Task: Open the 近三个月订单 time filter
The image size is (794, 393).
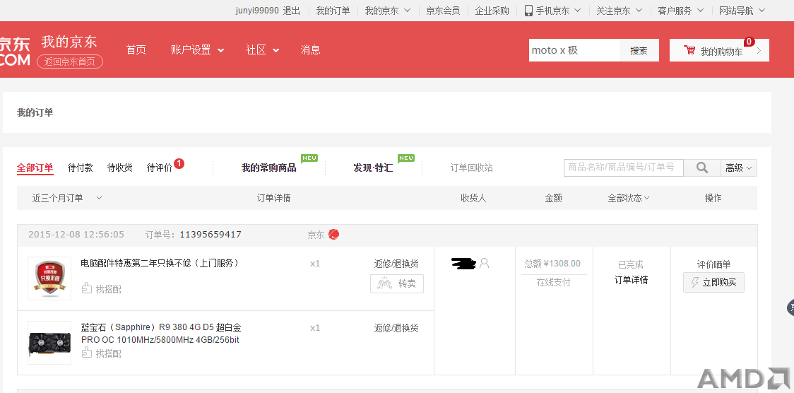Action: [x=67, y=198]
